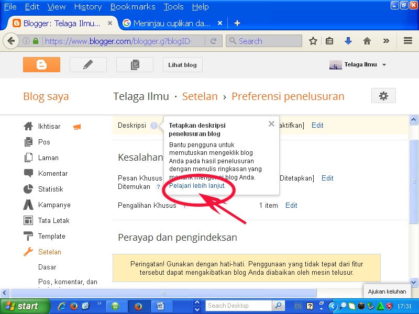Open Statistik in the sidebar
The height and width of the screenshot is (314, 419).
pos(50,189)
